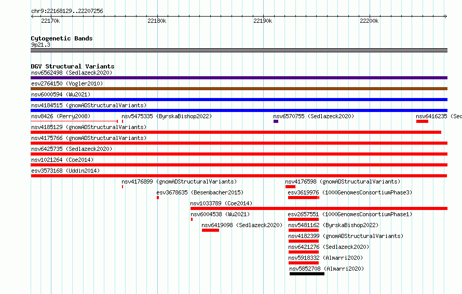Image resolution: width=462 pixels, height=294 pixels.
Task: Click the tiny red esv3678635 variant block
Action: [158, 198]
